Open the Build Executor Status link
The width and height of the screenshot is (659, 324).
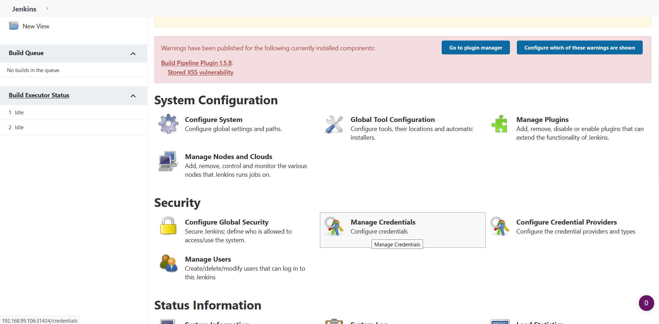[39, 95]
